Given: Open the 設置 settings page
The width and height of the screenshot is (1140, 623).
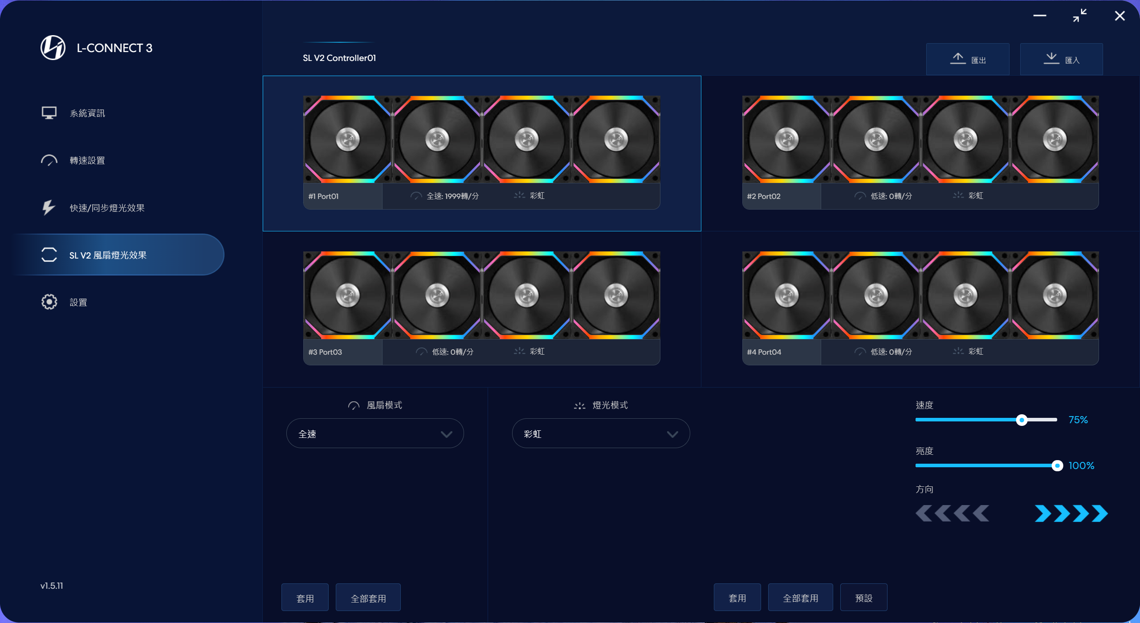Looking at the screenshot, I should click(78, 302).
